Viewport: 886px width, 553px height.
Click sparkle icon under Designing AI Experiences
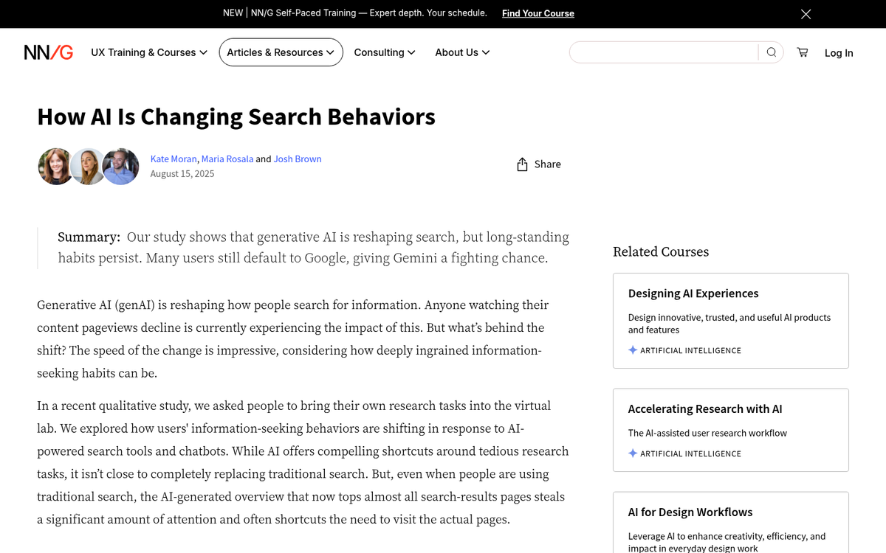[x=633, y=350]
